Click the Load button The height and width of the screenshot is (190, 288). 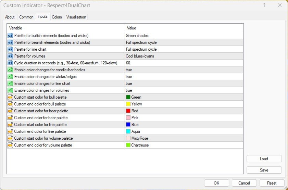(x=264, y=159)
